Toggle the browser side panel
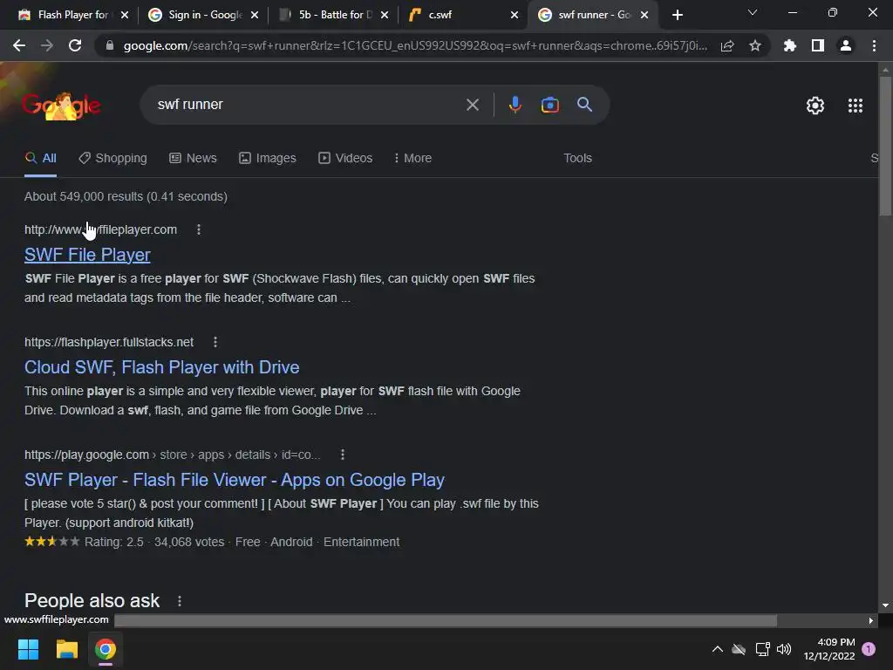The width and height of the screenshot is (893, 670). tap(818, 45)
